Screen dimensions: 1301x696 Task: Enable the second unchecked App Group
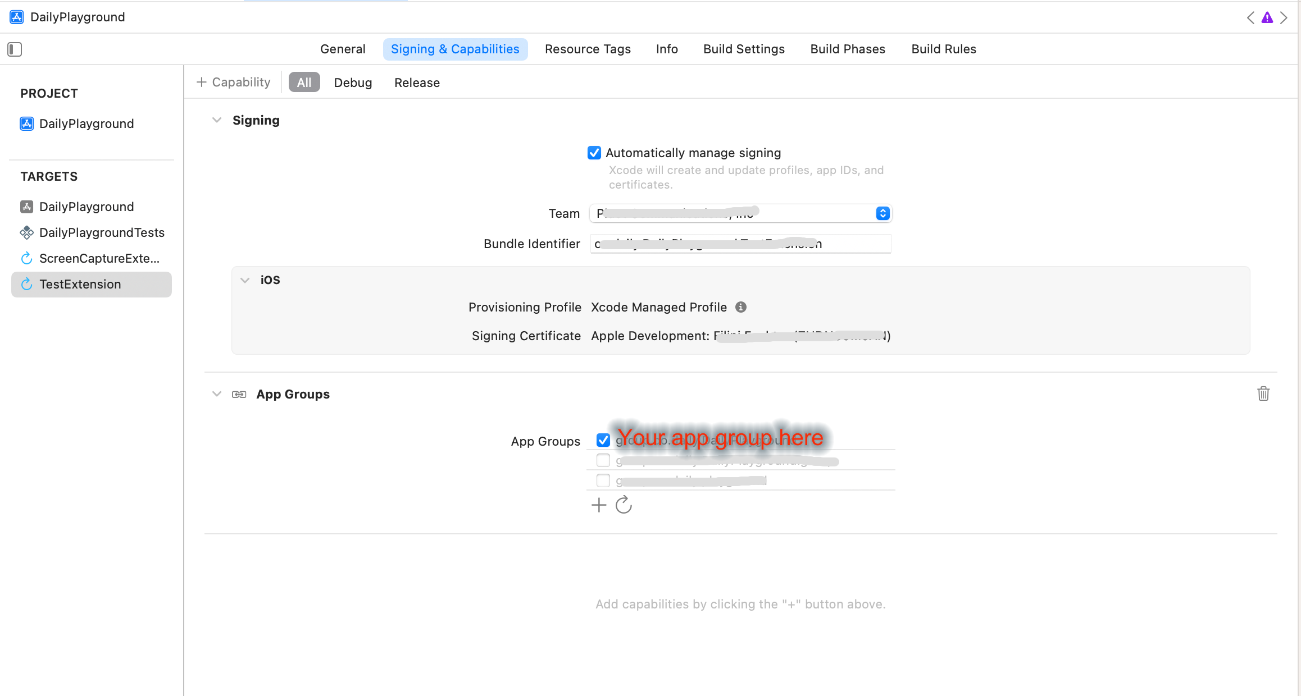(602, 480)
